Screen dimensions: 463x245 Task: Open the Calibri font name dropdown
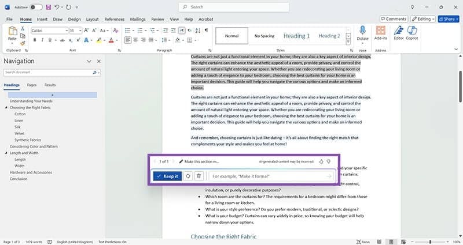tap(63, 30)
